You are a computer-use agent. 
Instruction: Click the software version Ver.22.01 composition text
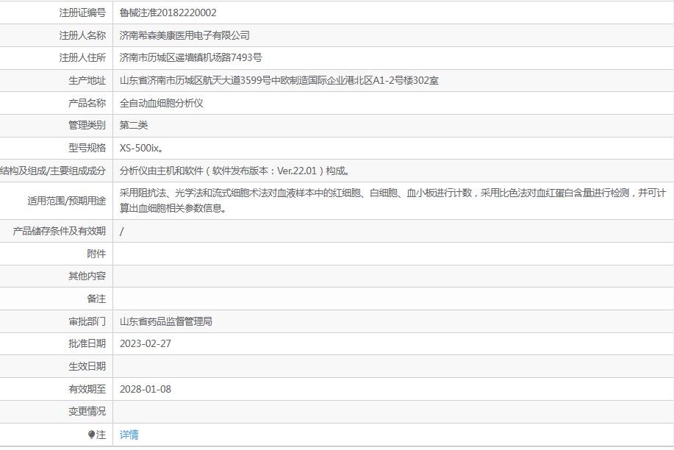[x=234, y=171]
